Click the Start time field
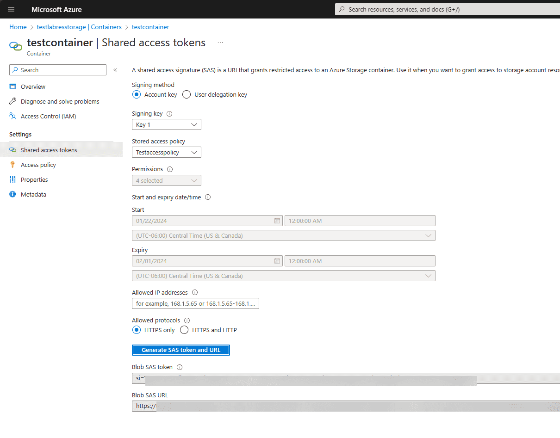 pos(360,221)
